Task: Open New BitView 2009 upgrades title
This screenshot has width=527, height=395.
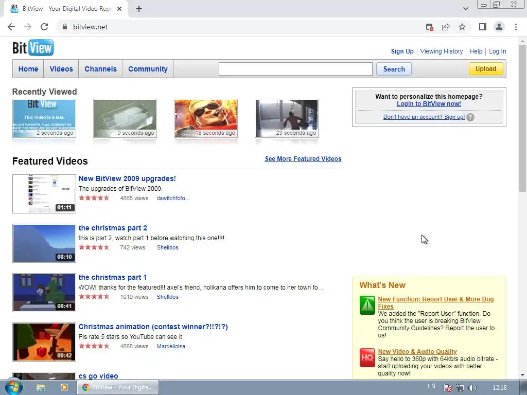Action: [127, 178]
